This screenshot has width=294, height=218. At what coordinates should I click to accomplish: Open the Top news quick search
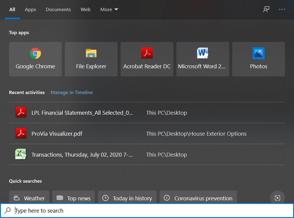(x=73, y=197)
